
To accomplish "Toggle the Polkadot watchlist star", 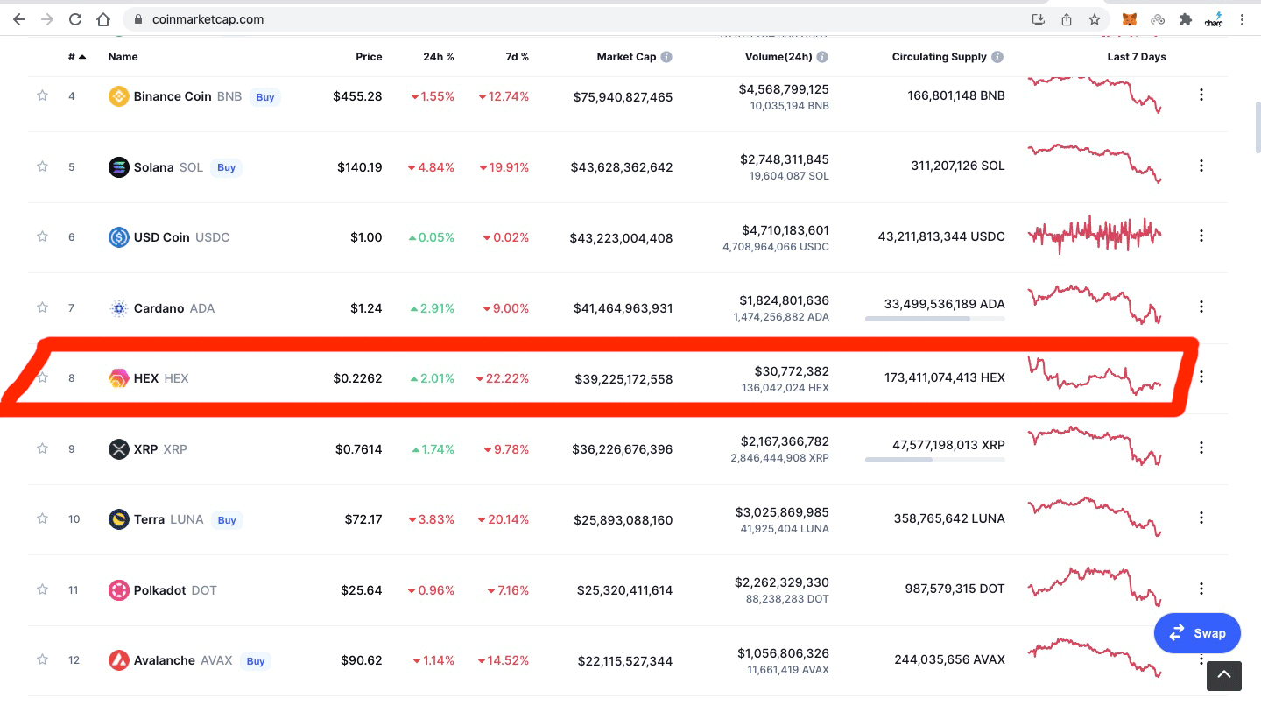I will click(42, 589).
